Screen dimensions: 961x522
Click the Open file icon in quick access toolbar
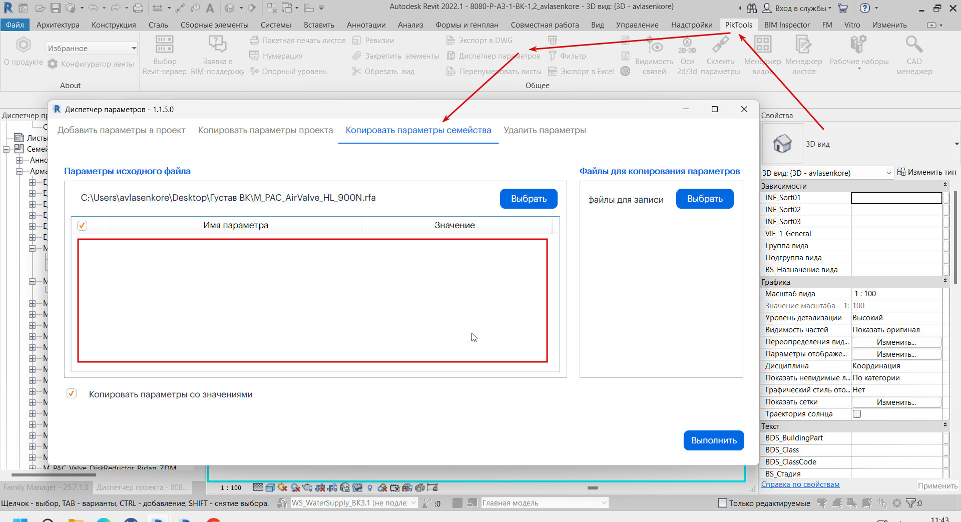pos(41,8)
